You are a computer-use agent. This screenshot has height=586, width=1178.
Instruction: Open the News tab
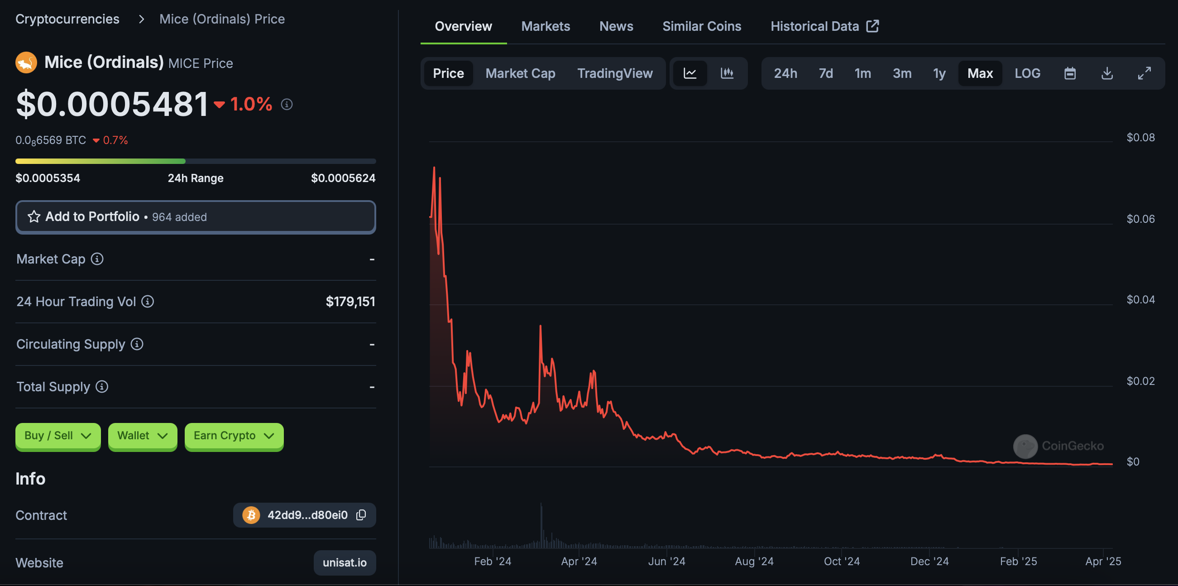(616, 27)
